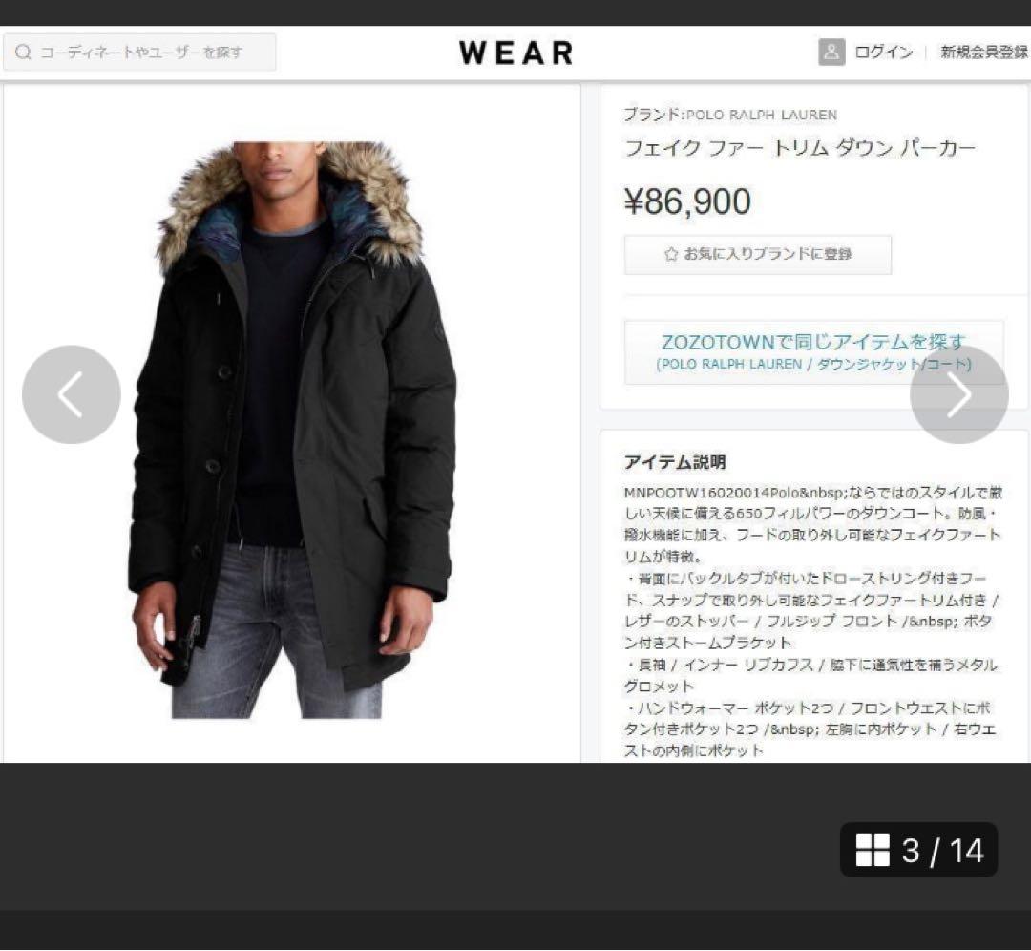
Task: Click the ¥86,900 price text
Action: tap(687, 201)
